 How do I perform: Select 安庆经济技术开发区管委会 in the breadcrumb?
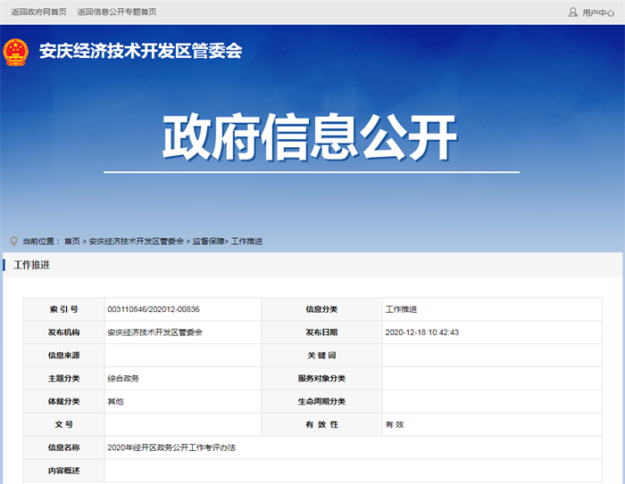[x=136, y=242]
